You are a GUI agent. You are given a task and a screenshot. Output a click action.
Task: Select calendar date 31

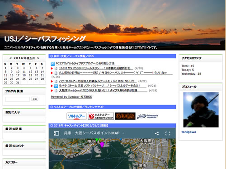coord(18,82)
